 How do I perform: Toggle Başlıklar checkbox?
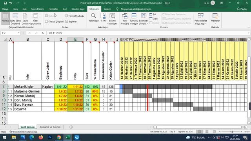tap(67, 22)
